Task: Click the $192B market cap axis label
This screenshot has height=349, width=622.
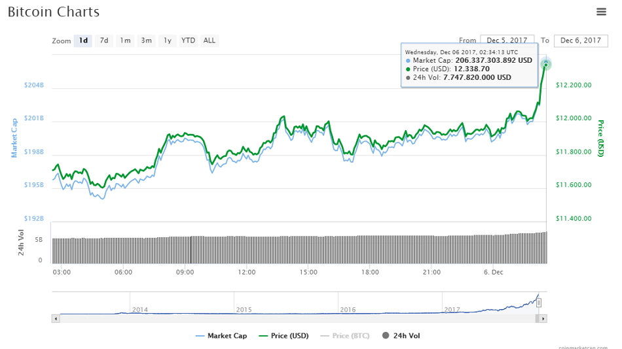Action: point(33,218)
